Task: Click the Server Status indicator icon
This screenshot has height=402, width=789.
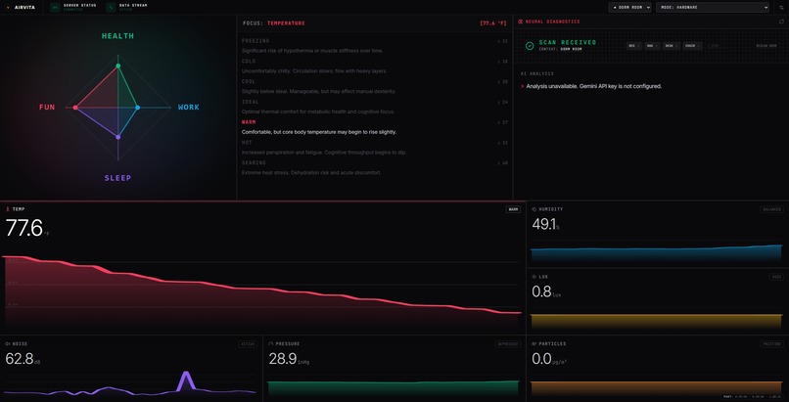Action: tap(55, 7)
